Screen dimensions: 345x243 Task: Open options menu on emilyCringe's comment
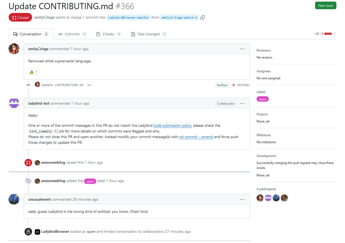point(242,49)
